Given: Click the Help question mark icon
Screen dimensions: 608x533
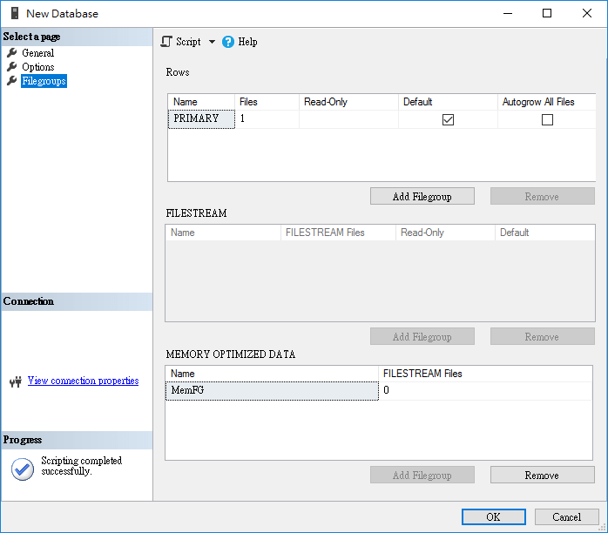Looking at the screenshot, I should [228, 42].
